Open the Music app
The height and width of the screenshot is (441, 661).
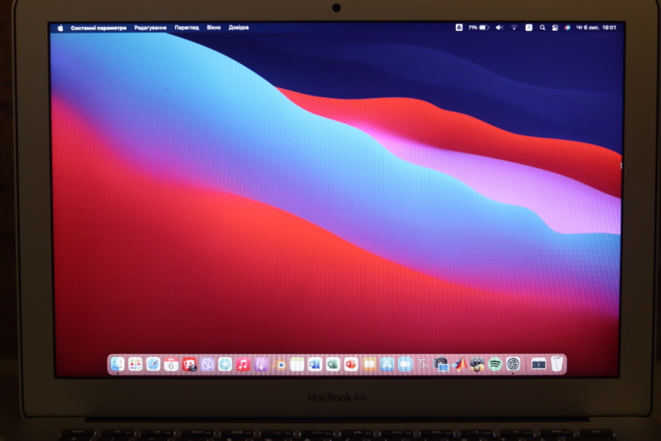coord(243,364)
